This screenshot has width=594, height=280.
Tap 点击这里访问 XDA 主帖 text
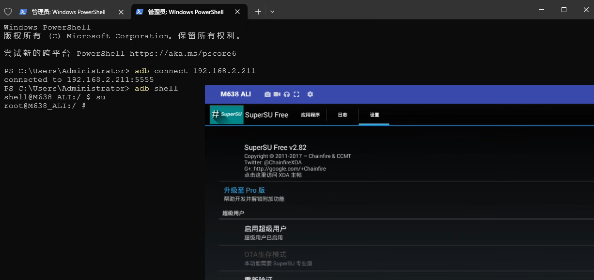pyautogui.click(x=273, y=175)
